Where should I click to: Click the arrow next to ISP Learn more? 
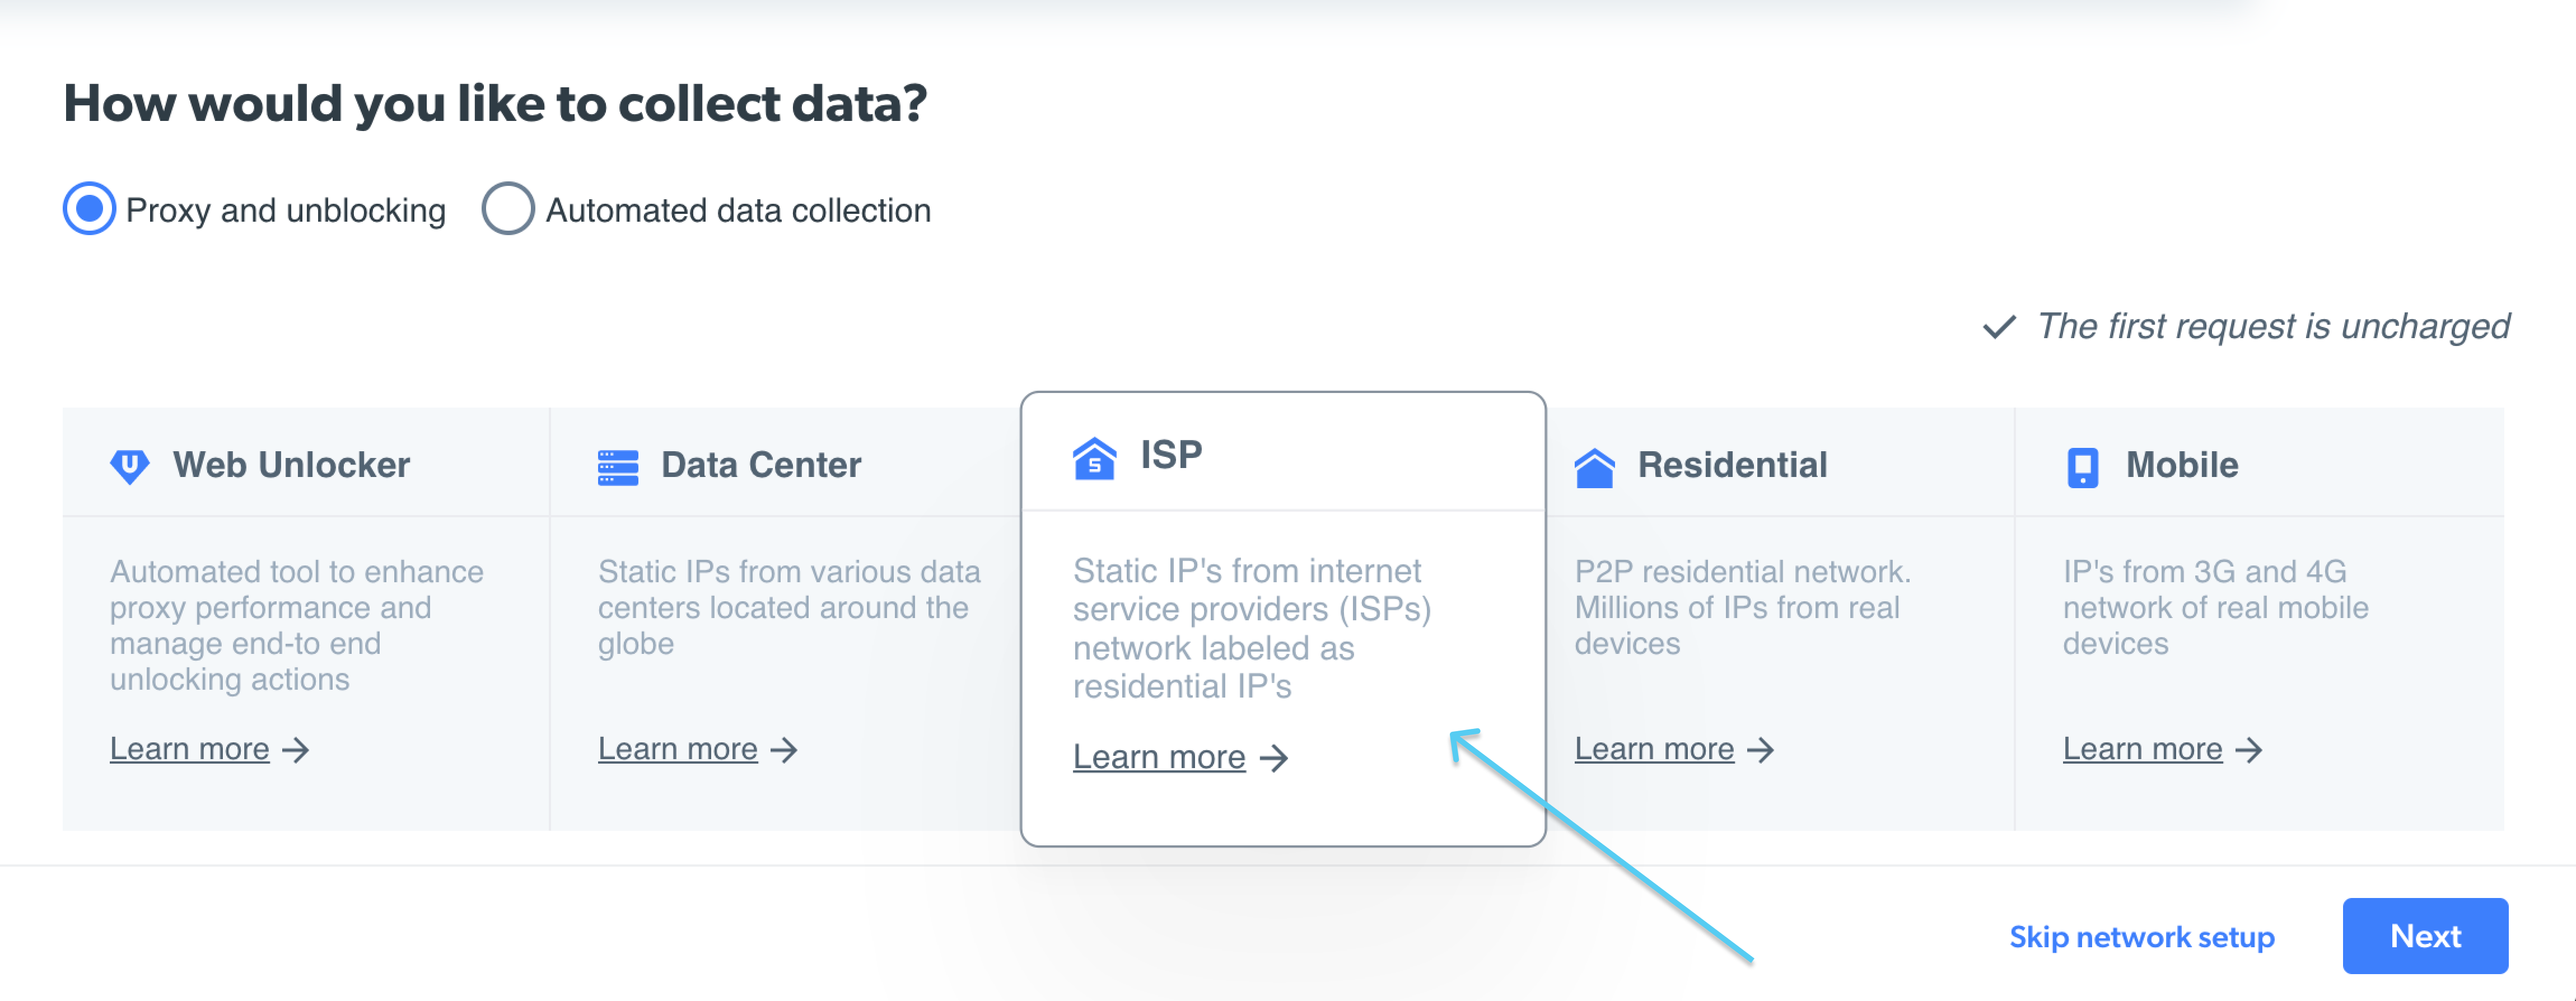pos(1273,758)
